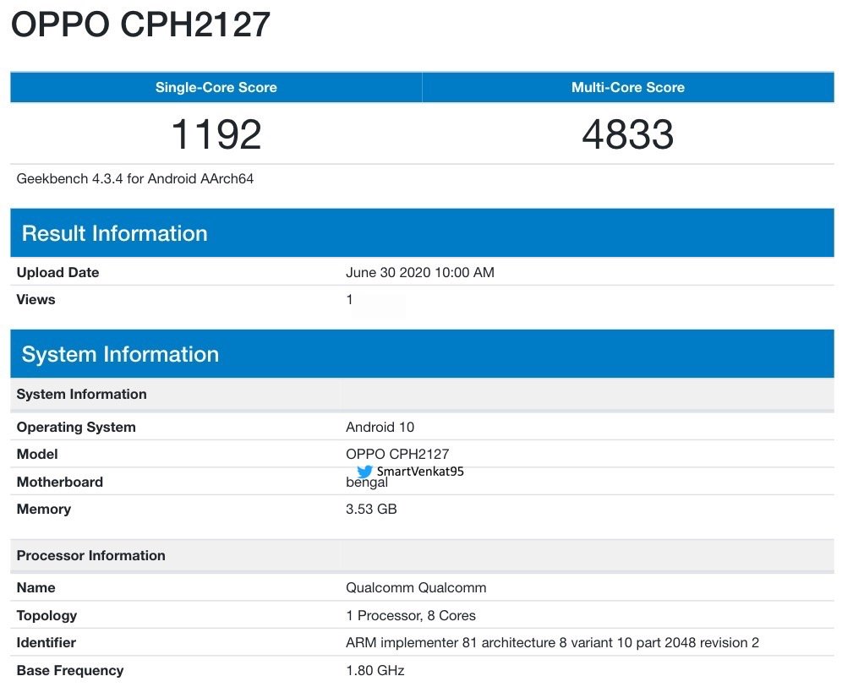Click the OPPO CPH2127 model value
This screenshot has width=853, height=687.
(x=397, y=454)
